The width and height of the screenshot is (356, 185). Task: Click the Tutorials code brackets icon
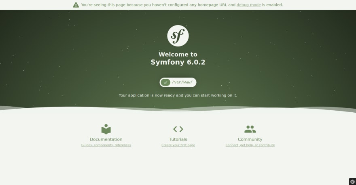[x=178, y=129]
